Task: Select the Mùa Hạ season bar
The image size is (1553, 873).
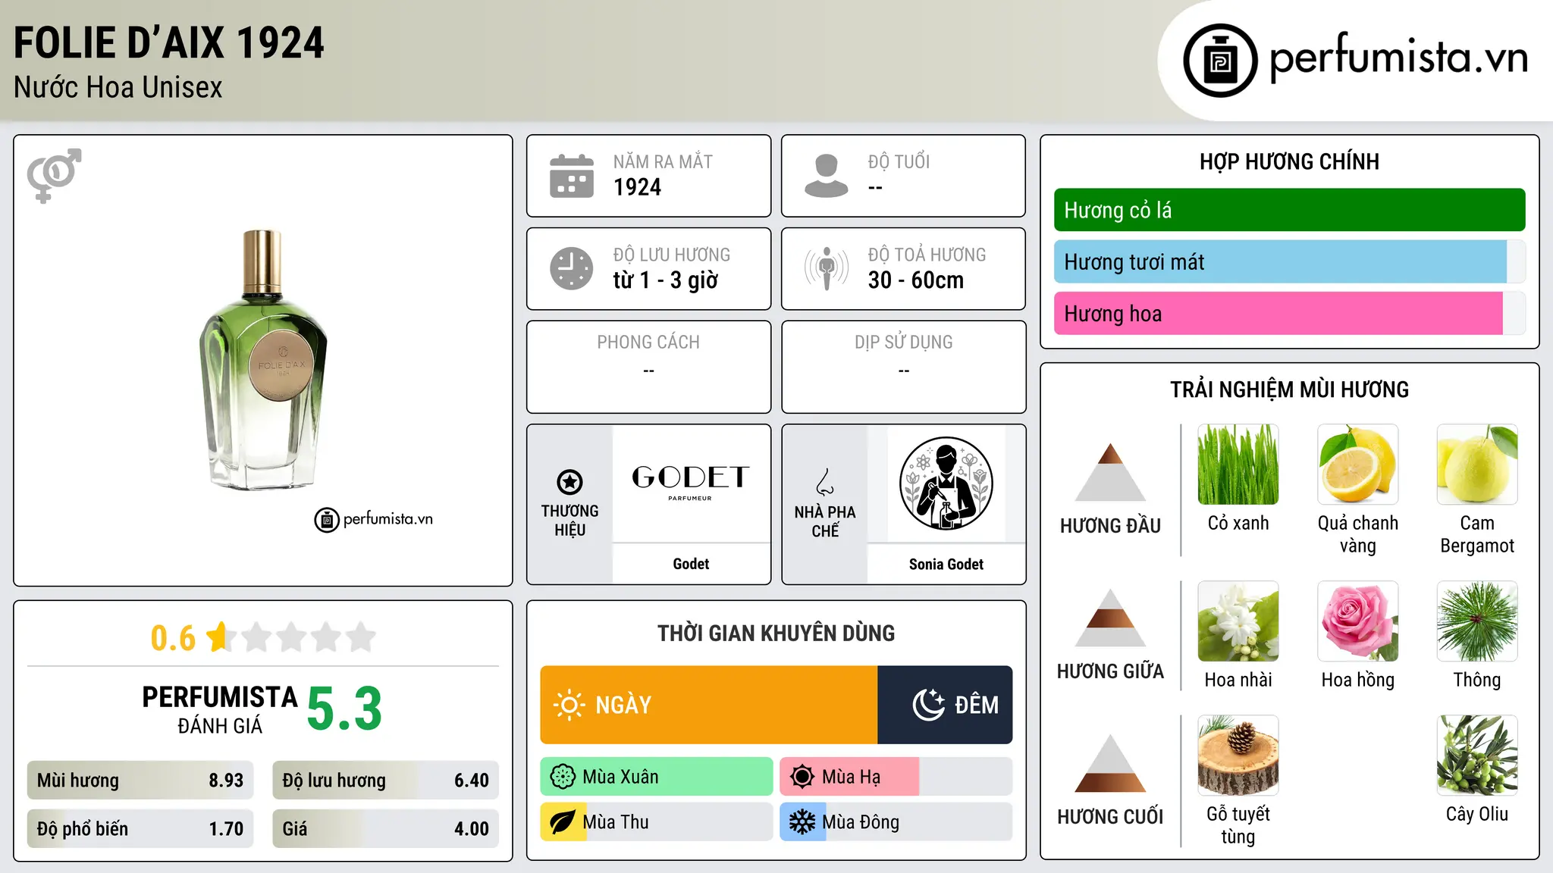Action: (896, 777)
